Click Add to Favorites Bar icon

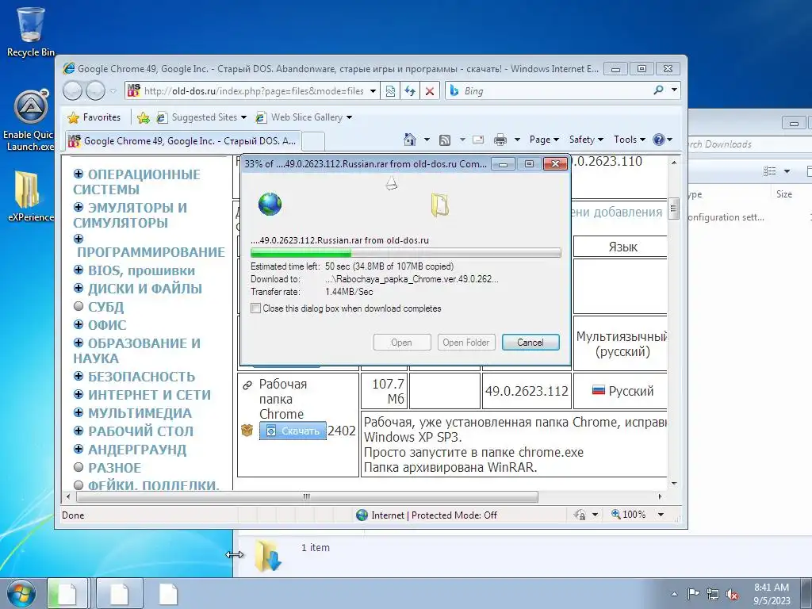[x=144, y=117]
